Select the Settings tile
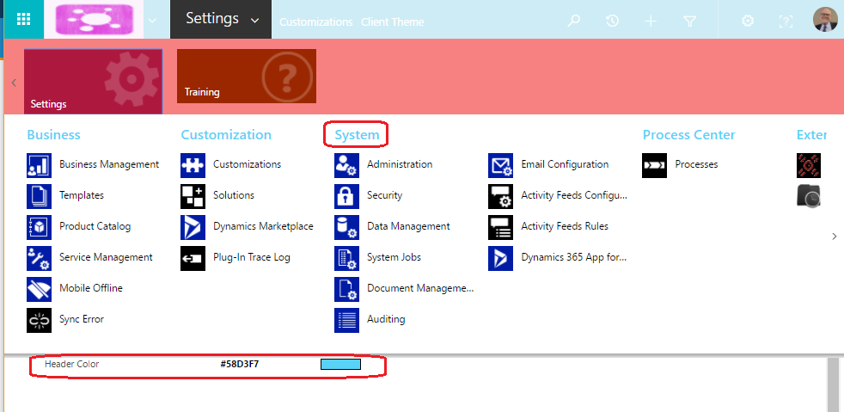844x412 pixels. point(93,82)
